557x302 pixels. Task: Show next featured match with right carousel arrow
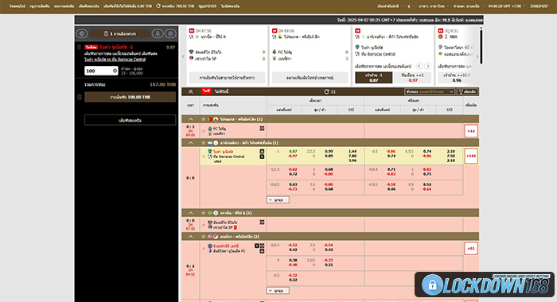477,56
